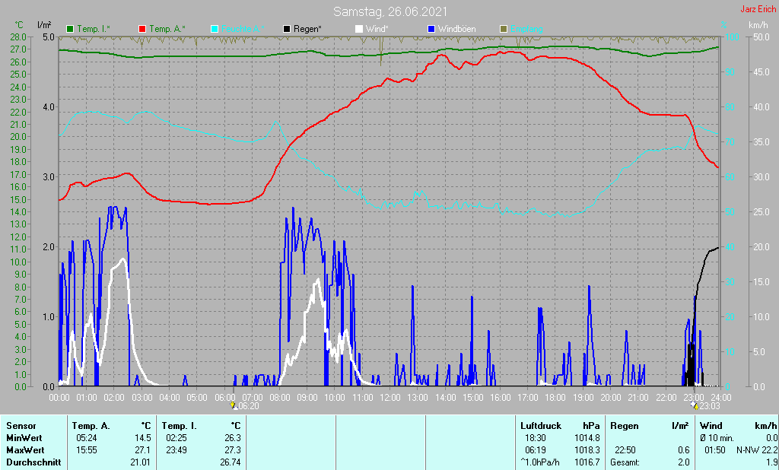
Task: Click the 'Ø 10 min.' wind label
Action: click(717, 438)
